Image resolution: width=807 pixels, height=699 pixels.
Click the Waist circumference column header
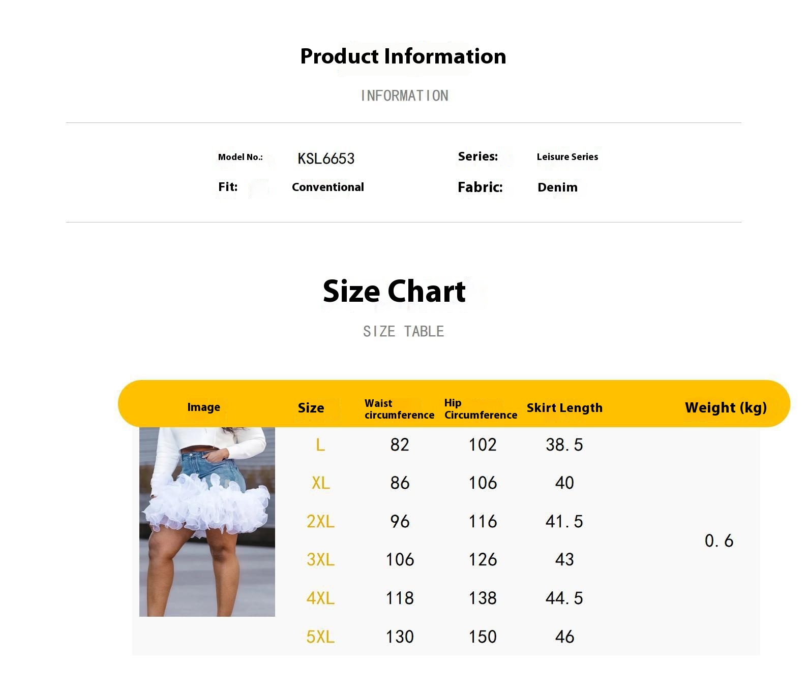click(x=399, y=409)
